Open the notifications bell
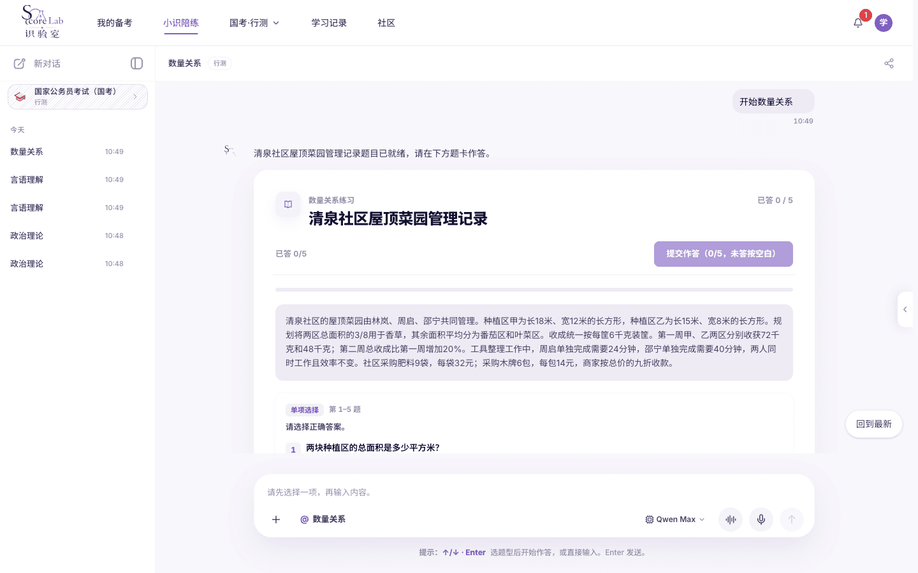The height and width of the screenshot is (573, 918). click(x=858, y=23)
